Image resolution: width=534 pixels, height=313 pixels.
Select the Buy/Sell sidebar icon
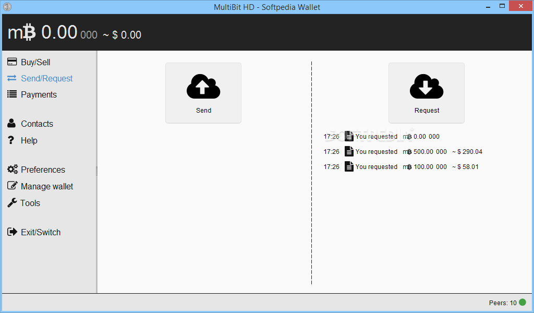point(11,62)
